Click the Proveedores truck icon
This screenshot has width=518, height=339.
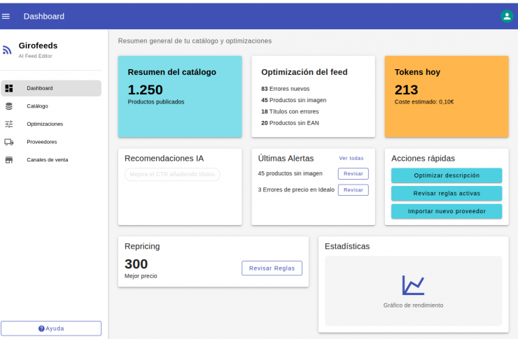(x=9, y=142)
